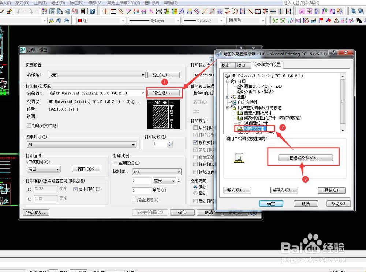
Task: Open printer name dropdown
Action: 97,93
